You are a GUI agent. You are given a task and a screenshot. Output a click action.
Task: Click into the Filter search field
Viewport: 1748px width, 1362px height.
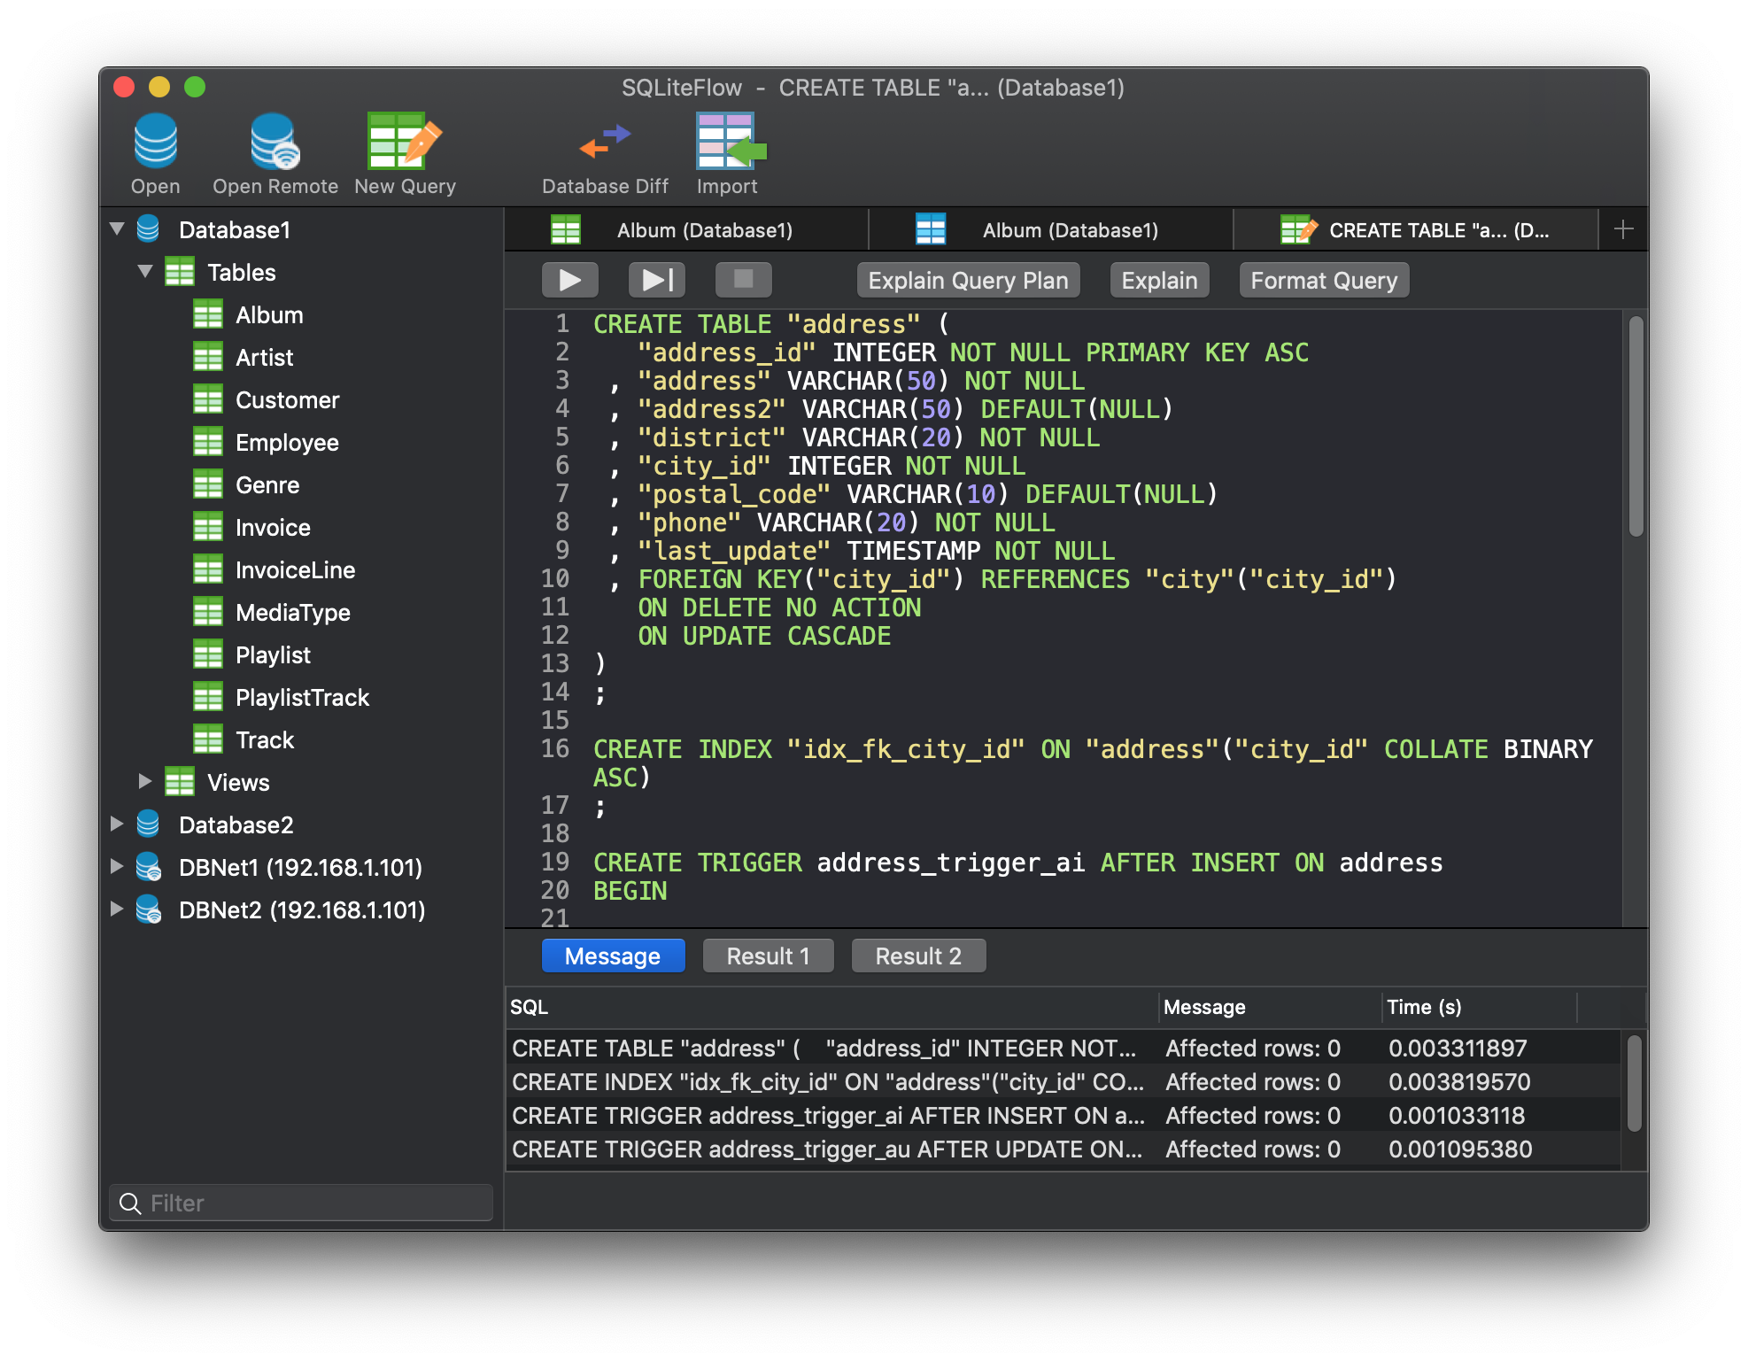(x=301, y=1203)
